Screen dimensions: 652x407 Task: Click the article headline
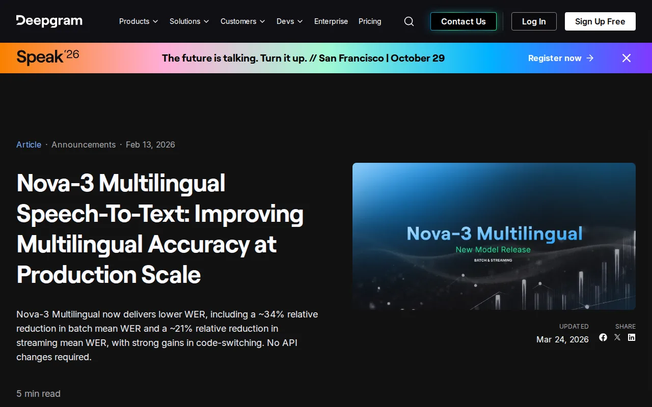point(160,229)
